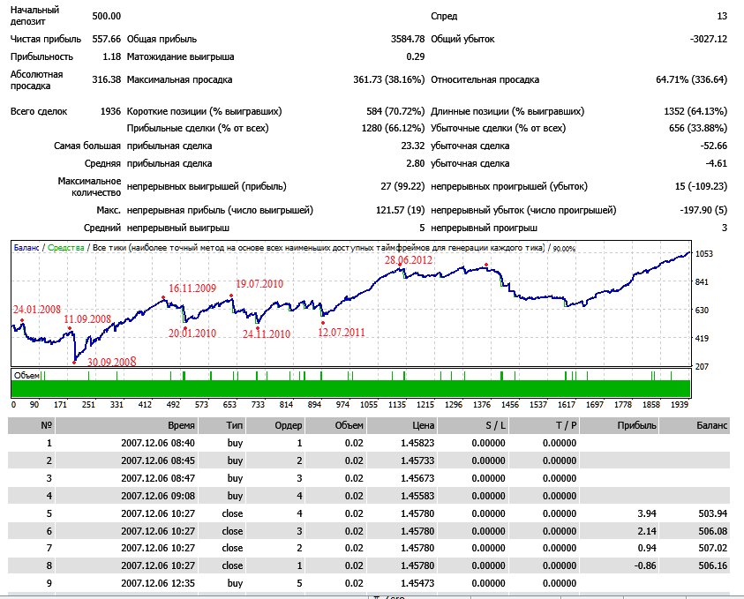Click balance 503.94 in row 5
The image size is (744, 599).
pos(713,513)
